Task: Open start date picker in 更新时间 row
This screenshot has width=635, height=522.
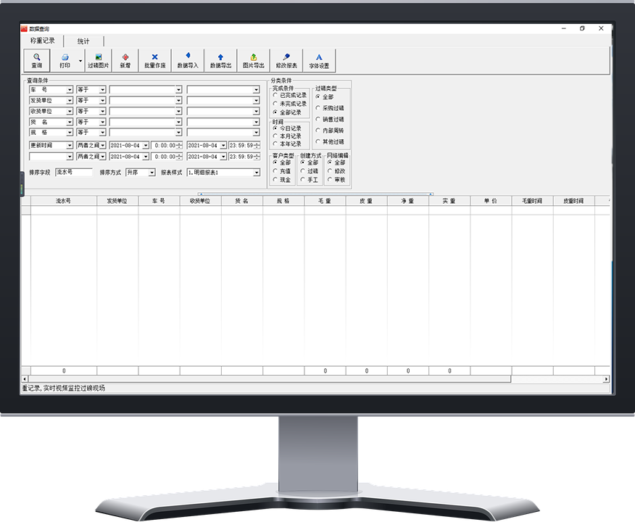Action: click(146, 146)
